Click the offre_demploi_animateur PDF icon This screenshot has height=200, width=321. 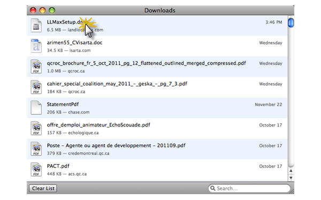click(x=36, y=129)
